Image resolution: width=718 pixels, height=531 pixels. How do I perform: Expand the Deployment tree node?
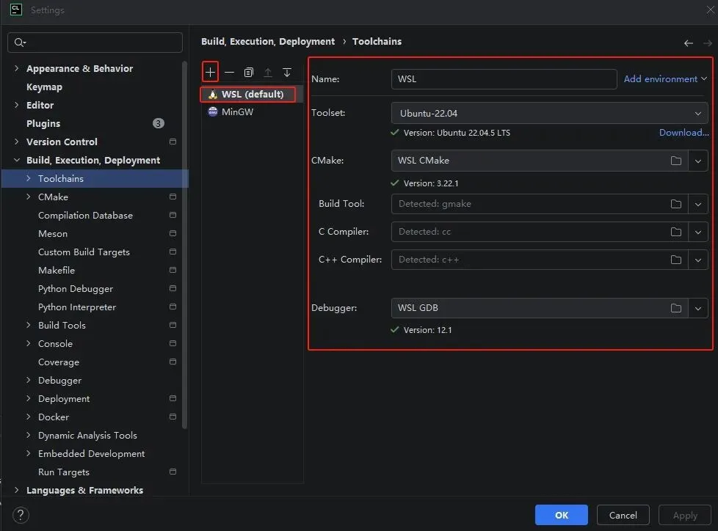[29, 398]
